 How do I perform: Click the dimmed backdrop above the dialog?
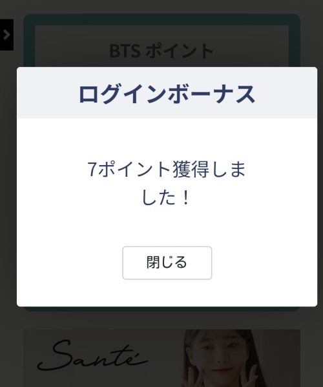tap(161, 6)
